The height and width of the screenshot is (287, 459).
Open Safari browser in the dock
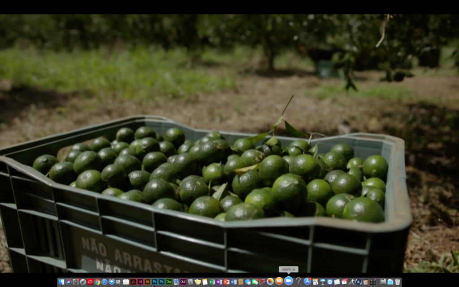[x=104, y=282]
